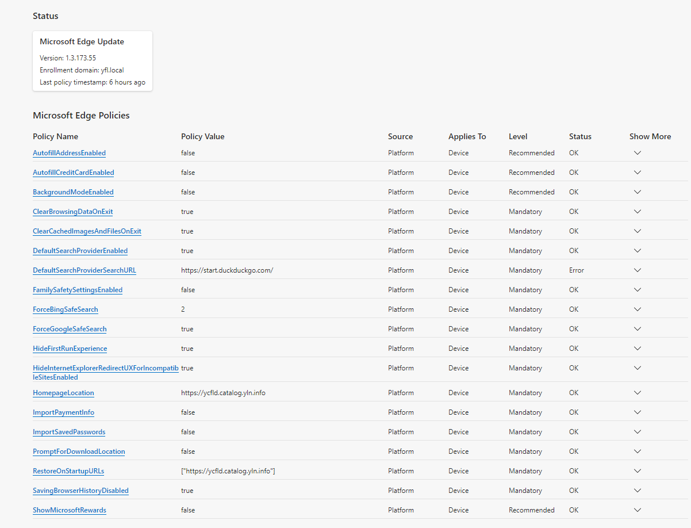Open the ForceGoogleSafeSearch policy link
691x528 pixels.
coord(70,329)
